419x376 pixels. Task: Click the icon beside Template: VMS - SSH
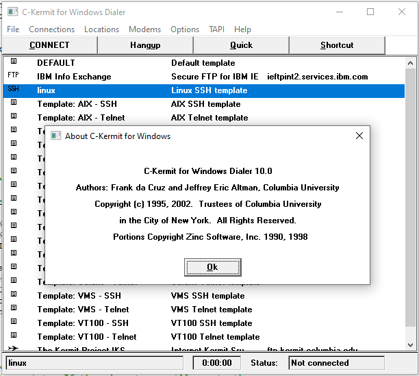[x=14, y=294]
